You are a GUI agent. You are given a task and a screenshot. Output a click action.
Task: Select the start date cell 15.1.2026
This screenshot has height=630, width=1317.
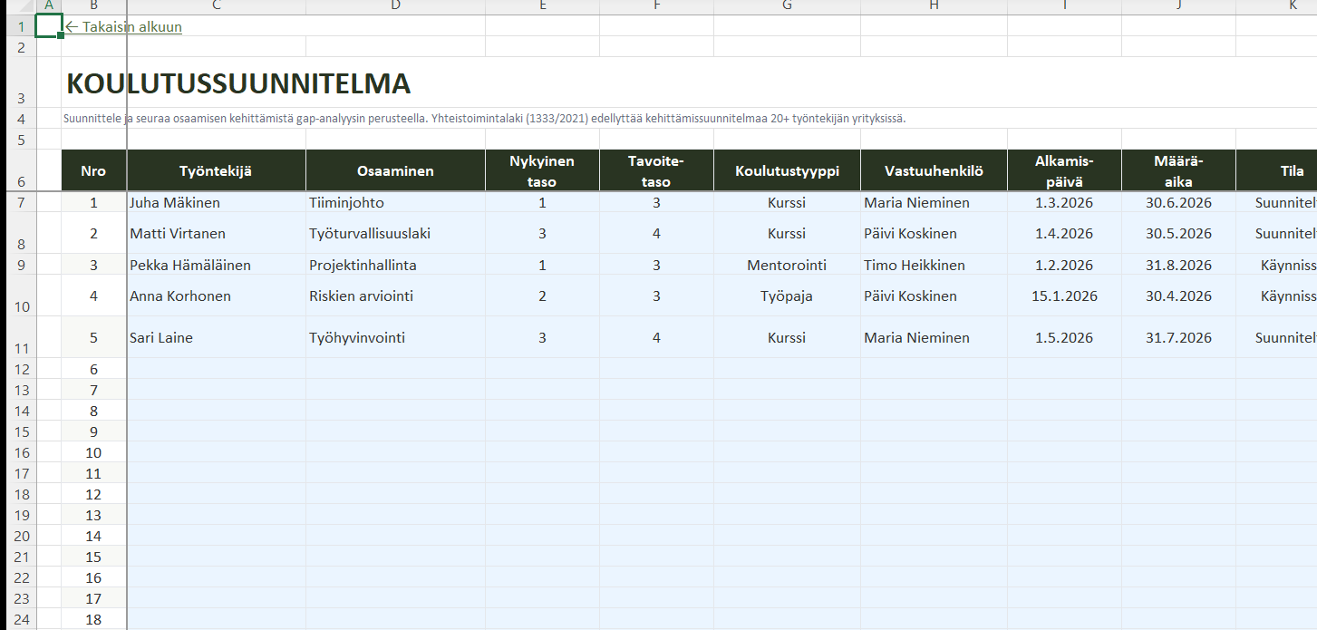(1063, 296)
